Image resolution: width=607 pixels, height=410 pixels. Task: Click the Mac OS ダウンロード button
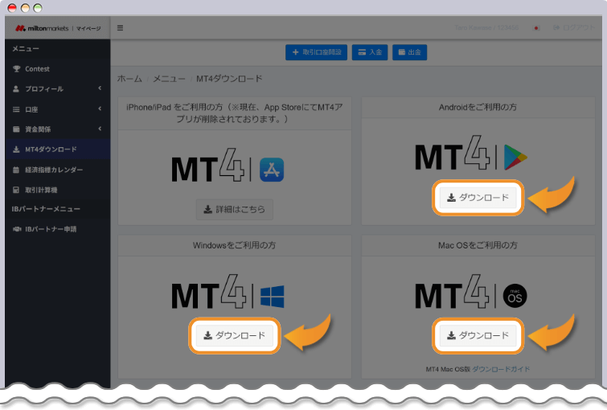click(478, 335)
